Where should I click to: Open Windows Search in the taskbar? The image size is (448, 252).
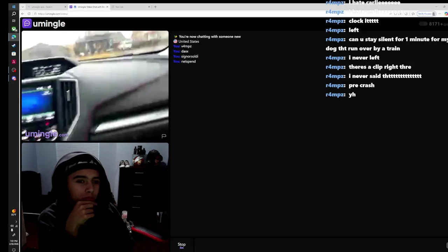[14, 14]
